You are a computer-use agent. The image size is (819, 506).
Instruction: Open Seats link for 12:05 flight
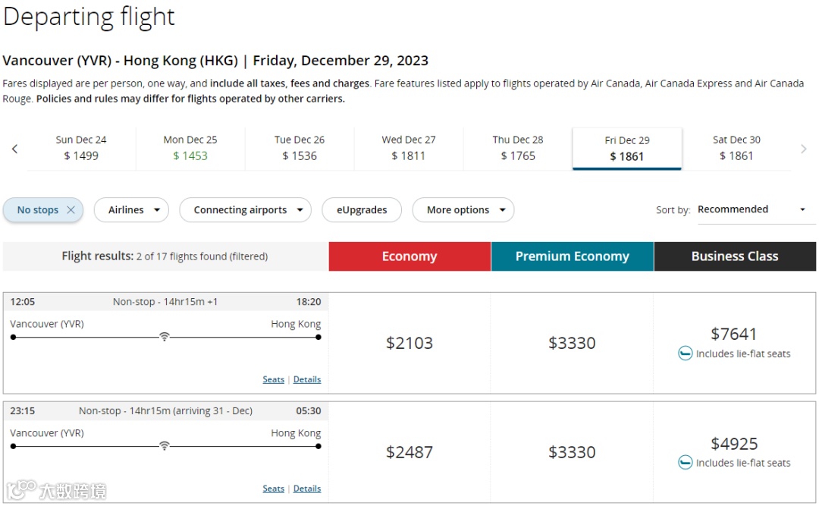[274, 379]
